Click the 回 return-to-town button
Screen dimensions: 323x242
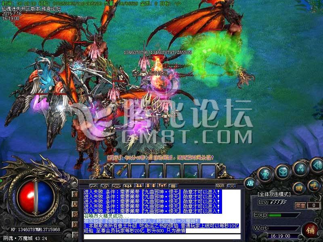pos(298,188)
